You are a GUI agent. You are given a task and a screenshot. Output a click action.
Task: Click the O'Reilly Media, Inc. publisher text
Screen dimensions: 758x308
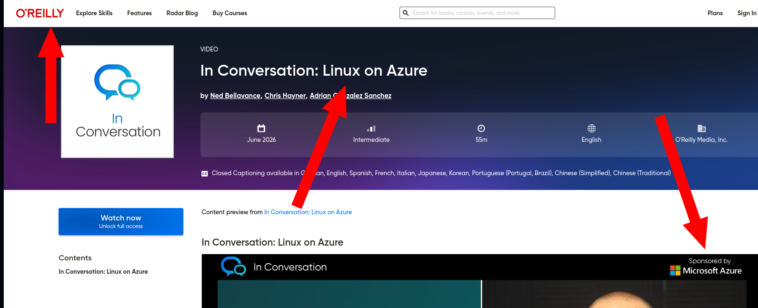pyautogui.click(x=701, y=139)
